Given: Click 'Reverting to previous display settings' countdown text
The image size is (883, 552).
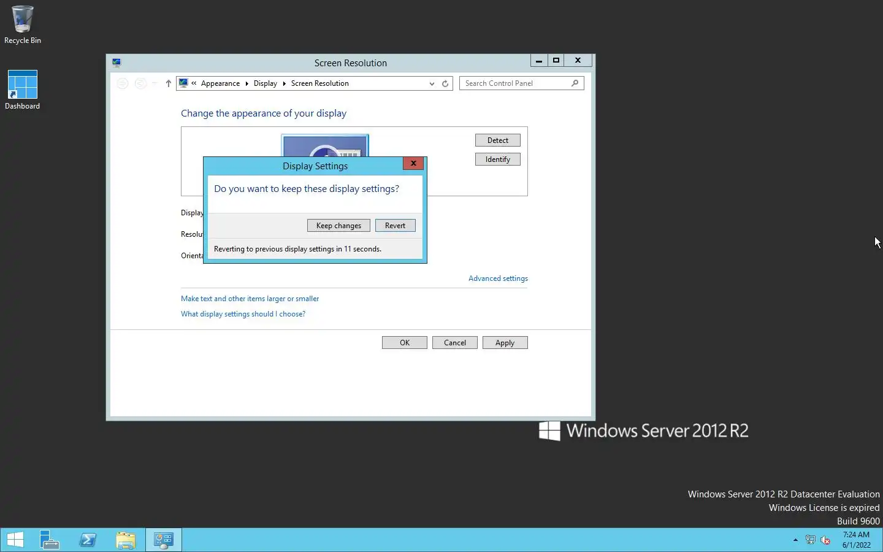Looking at the screenshot, I should pyautogui.click(x=297, y=249).
